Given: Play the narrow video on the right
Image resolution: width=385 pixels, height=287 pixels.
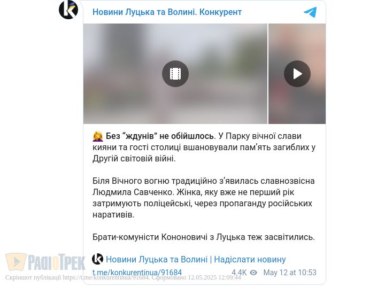Looking at the screenshot, I should point(297,74).
